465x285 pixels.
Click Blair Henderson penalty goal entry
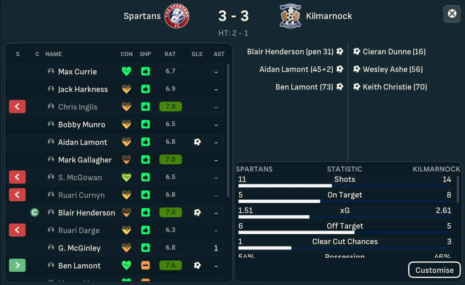(290, 52)
